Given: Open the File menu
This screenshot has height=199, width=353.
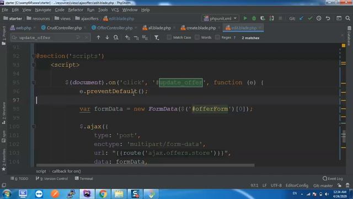Looking at the screenshot, I should point(5,10).
